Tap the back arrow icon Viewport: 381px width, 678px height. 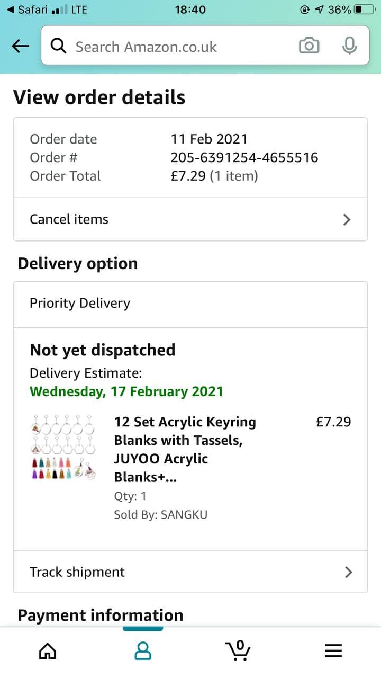[x=21, y=47]
